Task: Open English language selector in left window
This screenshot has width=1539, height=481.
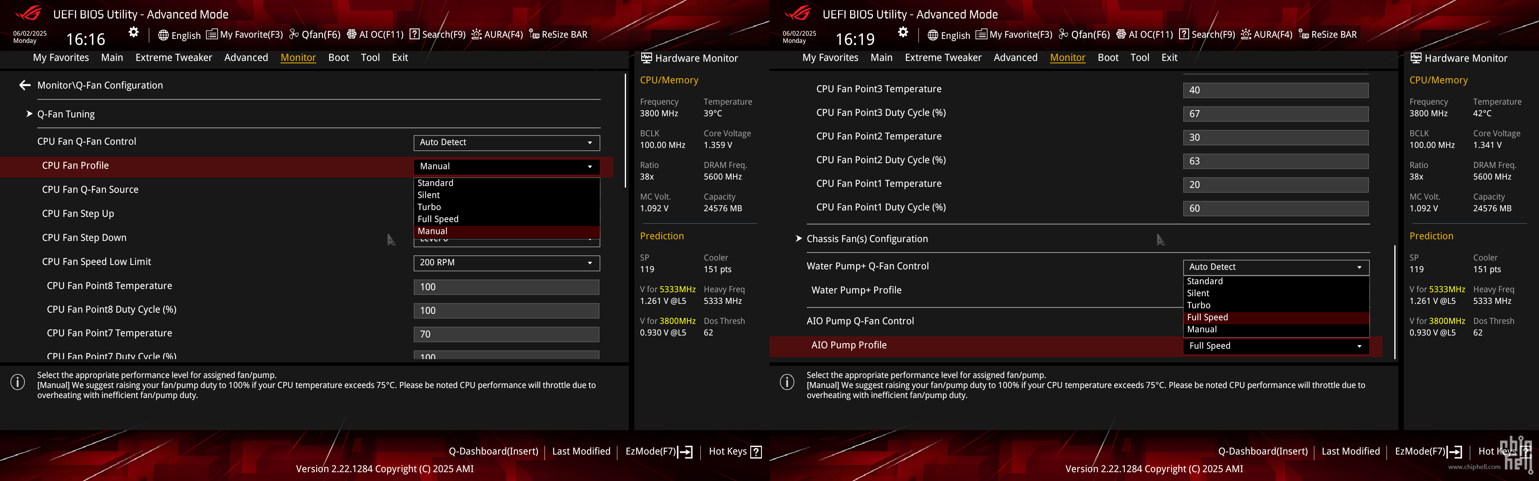Action: (x=179, y=35)
